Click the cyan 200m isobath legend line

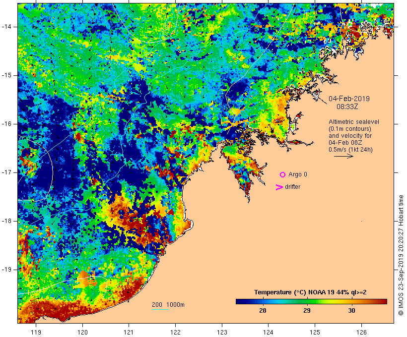tap(160, 310)
